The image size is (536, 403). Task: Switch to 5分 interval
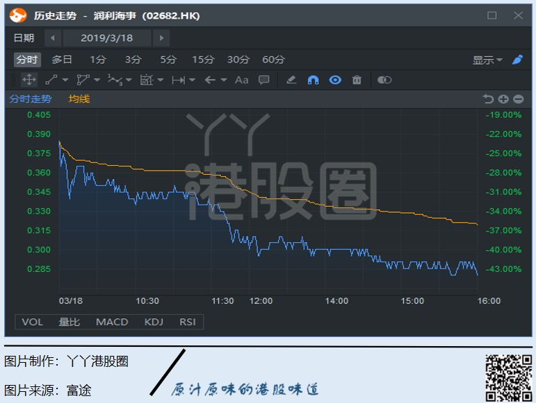pyautogui.click(x=168, y=60)
